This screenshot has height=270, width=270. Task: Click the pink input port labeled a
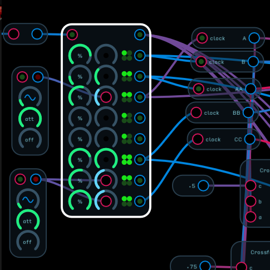click(251, 217)
